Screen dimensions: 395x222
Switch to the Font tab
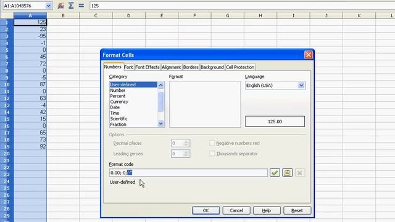tap(128, 67)
